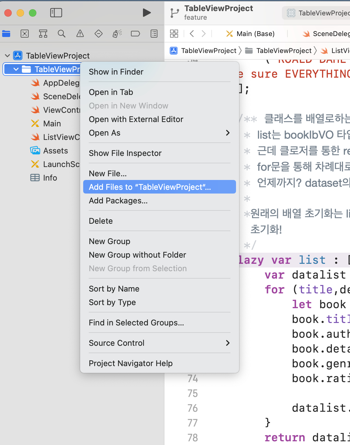Go back with the left chevron
Screen dimensions: 350x445
(x=192, y=34)
